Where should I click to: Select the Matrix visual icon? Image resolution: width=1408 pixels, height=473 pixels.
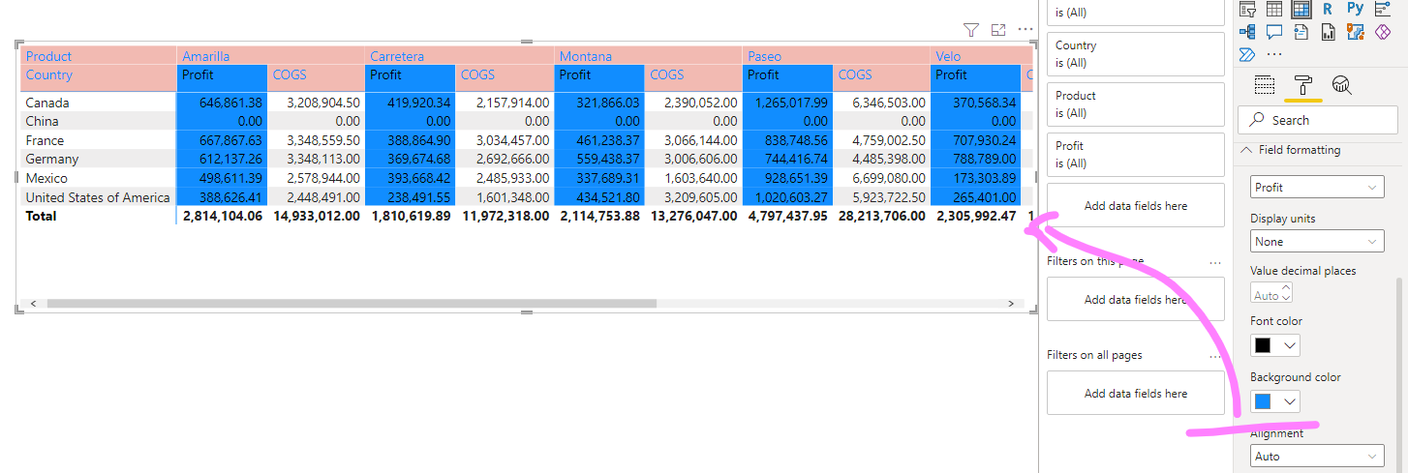pos(1301,10)
